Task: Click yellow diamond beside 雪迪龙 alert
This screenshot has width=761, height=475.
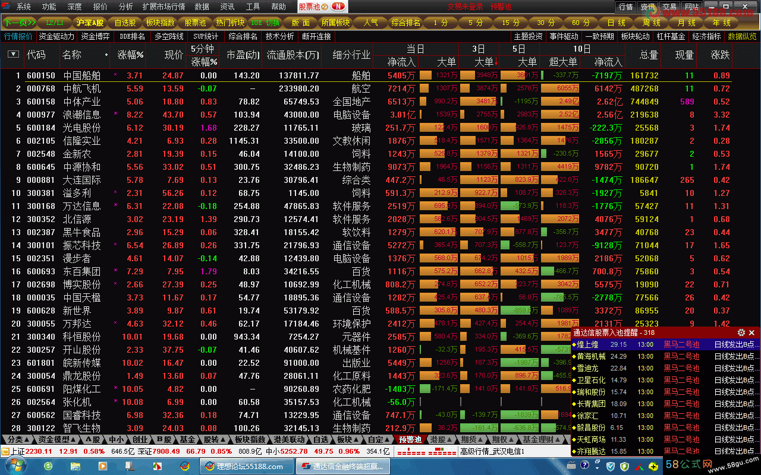Action: [574, 368]
